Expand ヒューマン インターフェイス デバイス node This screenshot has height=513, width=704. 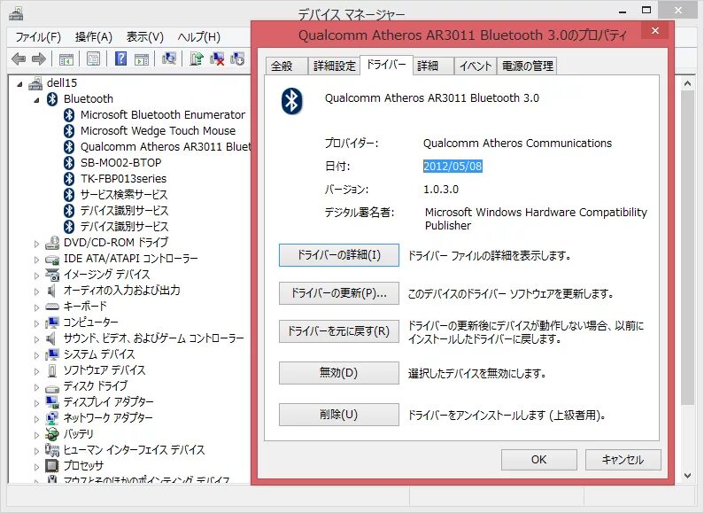37,451
